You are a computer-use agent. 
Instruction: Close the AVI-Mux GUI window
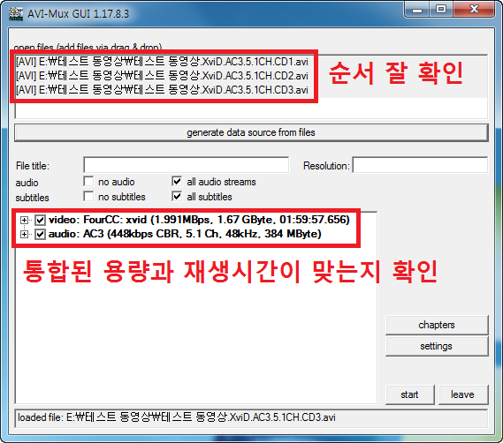[474, 10]
